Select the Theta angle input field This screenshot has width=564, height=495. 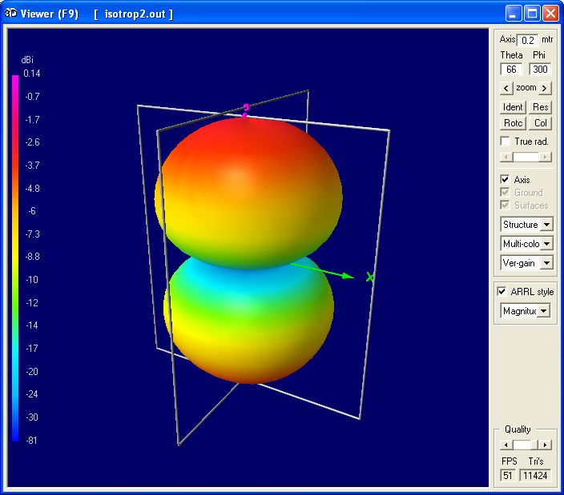(x=511, y=70)
